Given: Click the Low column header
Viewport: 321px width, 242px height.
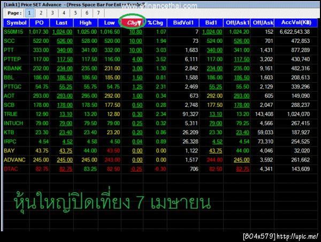Looking at the screenshot, I should (x=109, y=23).
